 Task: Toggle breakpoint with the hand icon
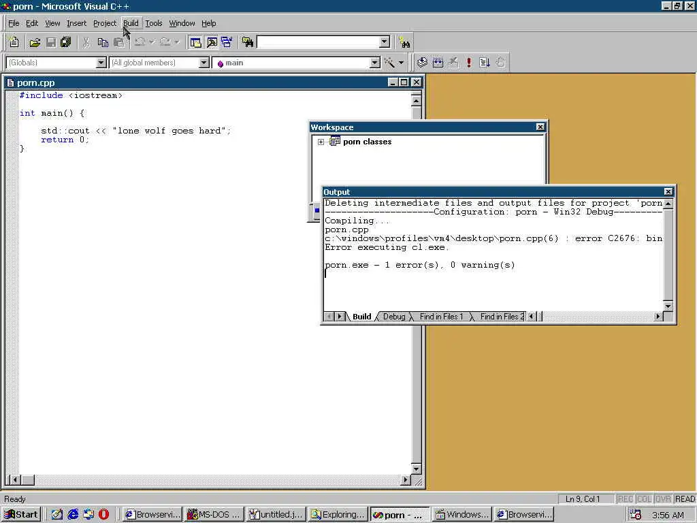point(500,63)
